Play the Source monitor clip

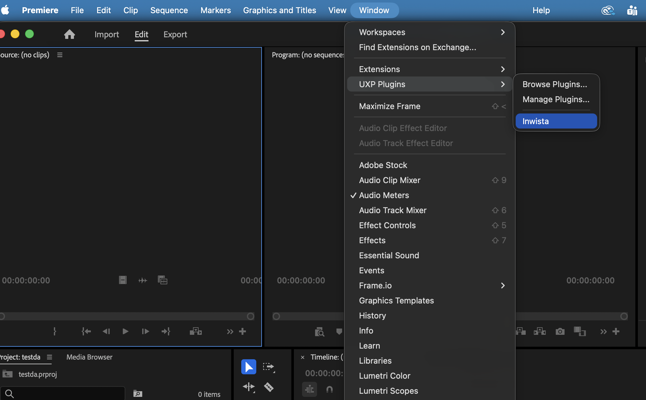[x=125, y=331]
